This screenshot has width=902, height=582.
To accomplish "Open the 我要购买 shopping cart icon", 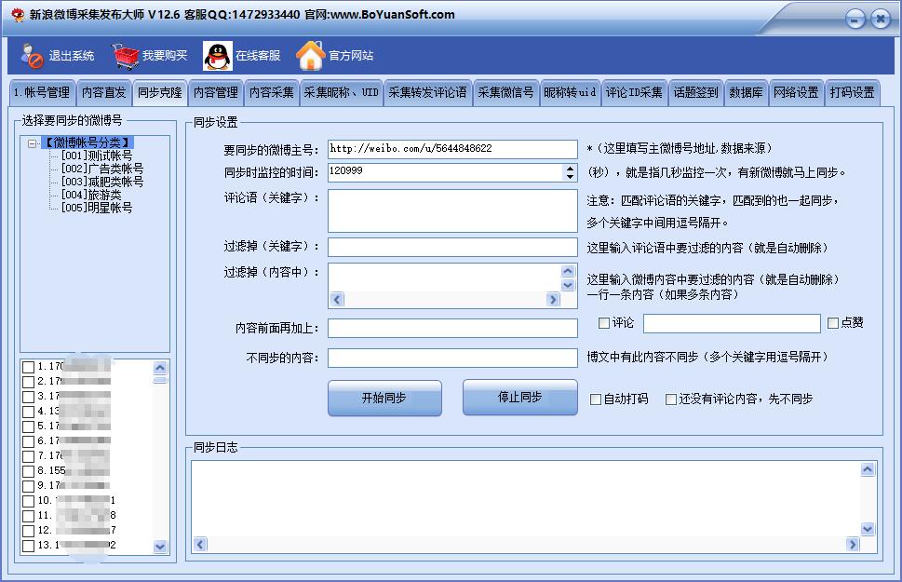I will click(126, 56).
